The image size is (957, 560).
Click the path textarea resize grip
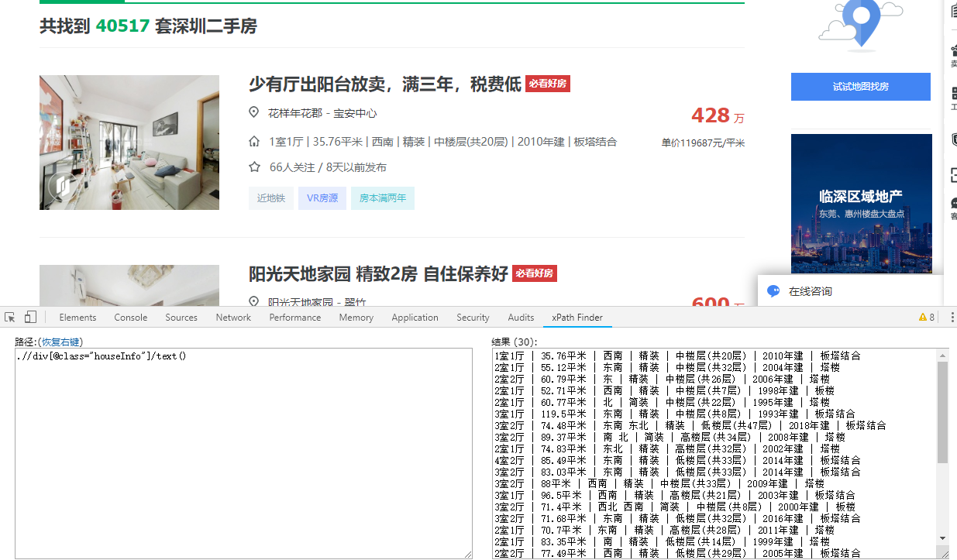[468, 554]
